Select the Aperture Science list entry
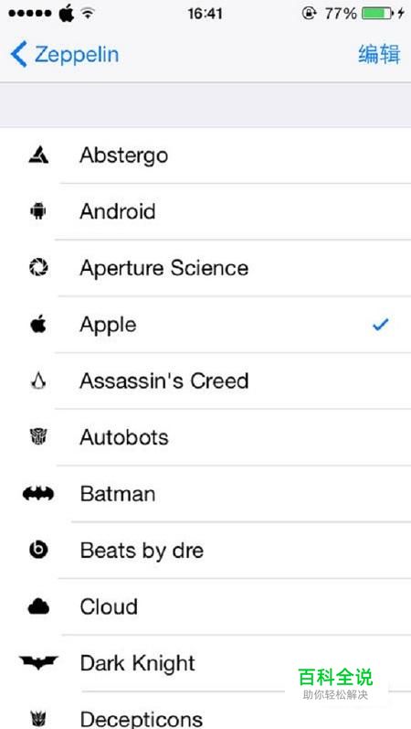The width and height of the screenshot is (411, 729). click(205, 268)
